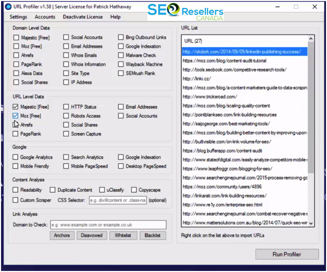Select the okdork.com linkedin-publishing-success URL

[x=244, y=52]
